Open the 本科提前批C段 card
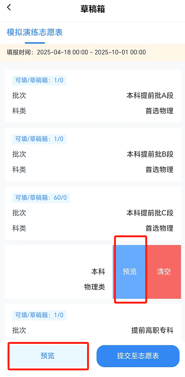Viewport: 185px width, 377px height. [x=93, y=213]
